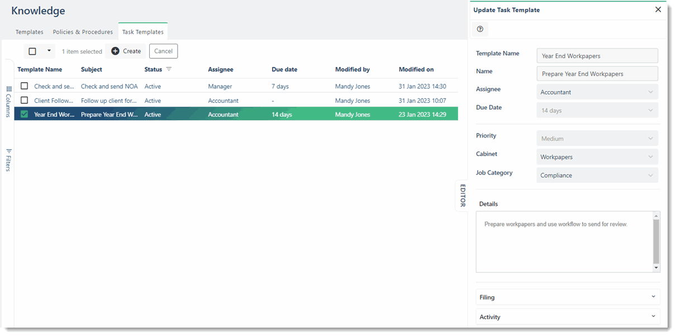This screenshot has height=336, width=676.
Task: Click the '14 days' cell in selected row
Action: pos(282,115)
